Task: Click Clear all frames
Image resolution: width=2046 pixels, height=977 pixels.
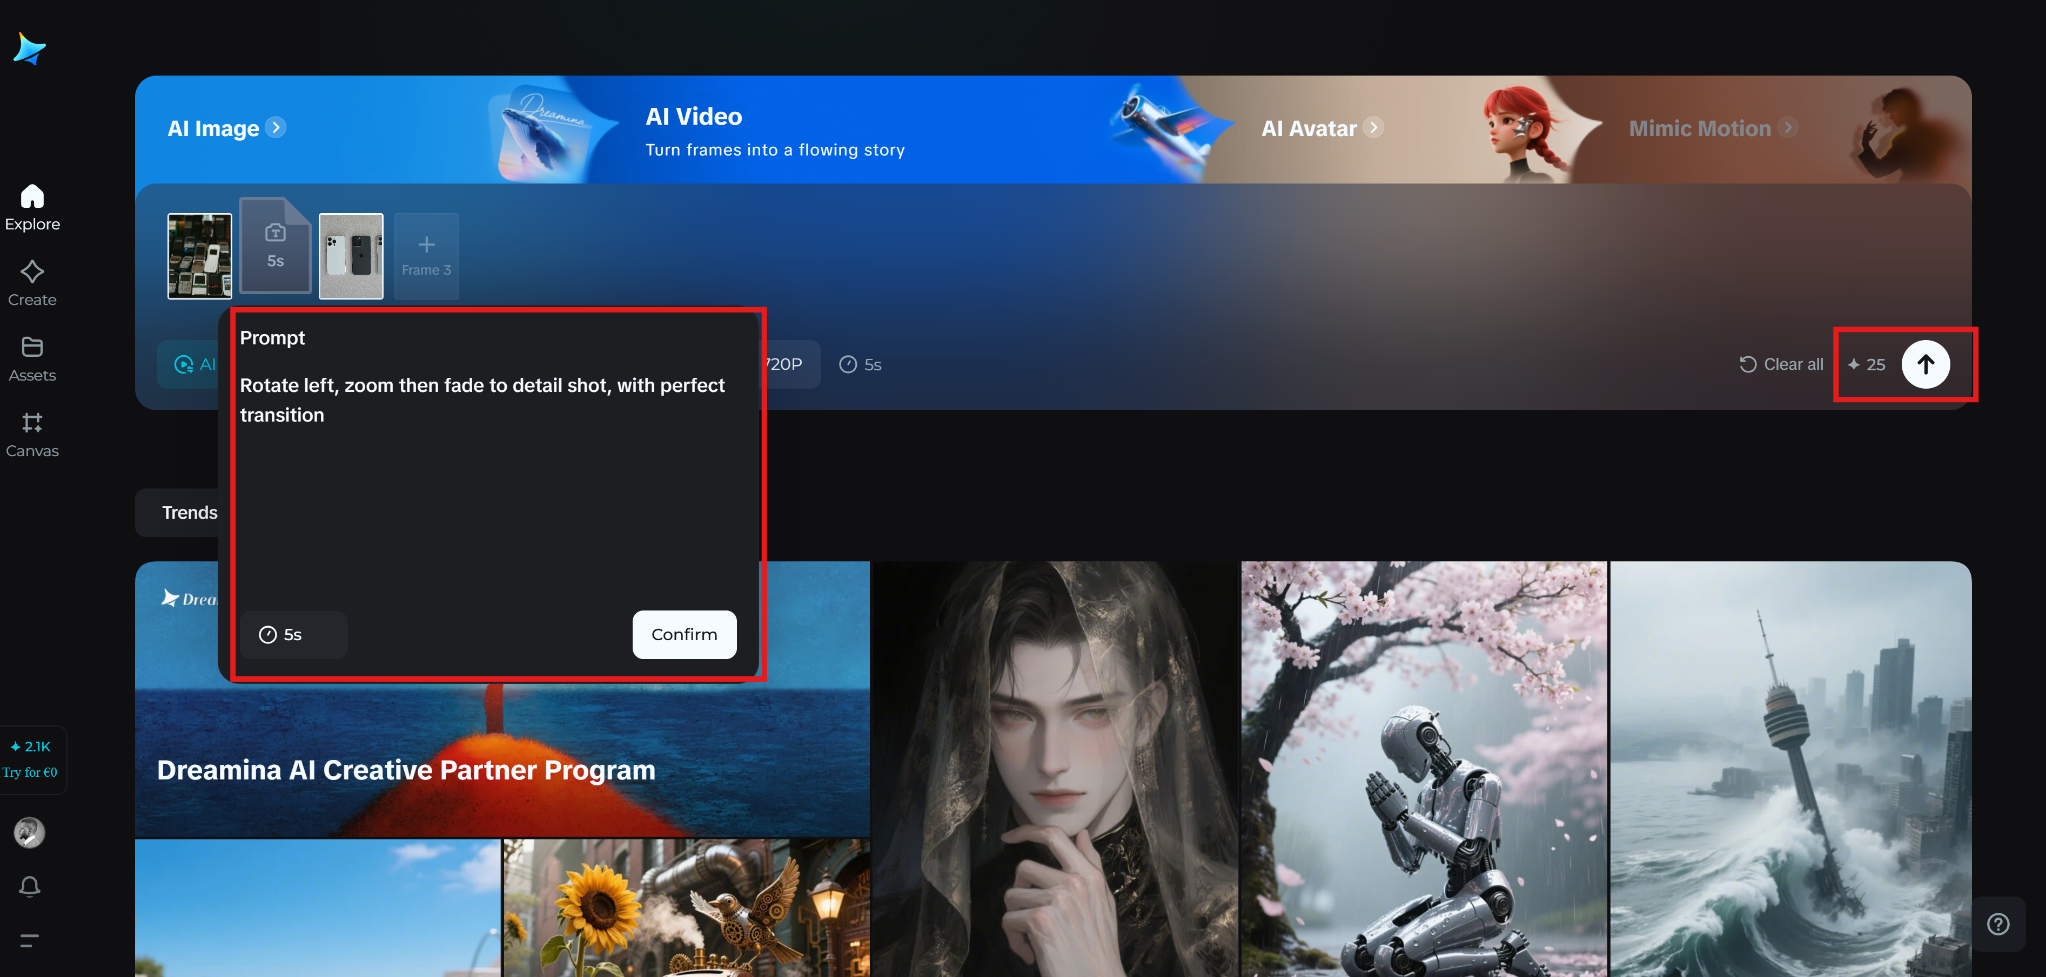Action: click(x=1781, y=364)
